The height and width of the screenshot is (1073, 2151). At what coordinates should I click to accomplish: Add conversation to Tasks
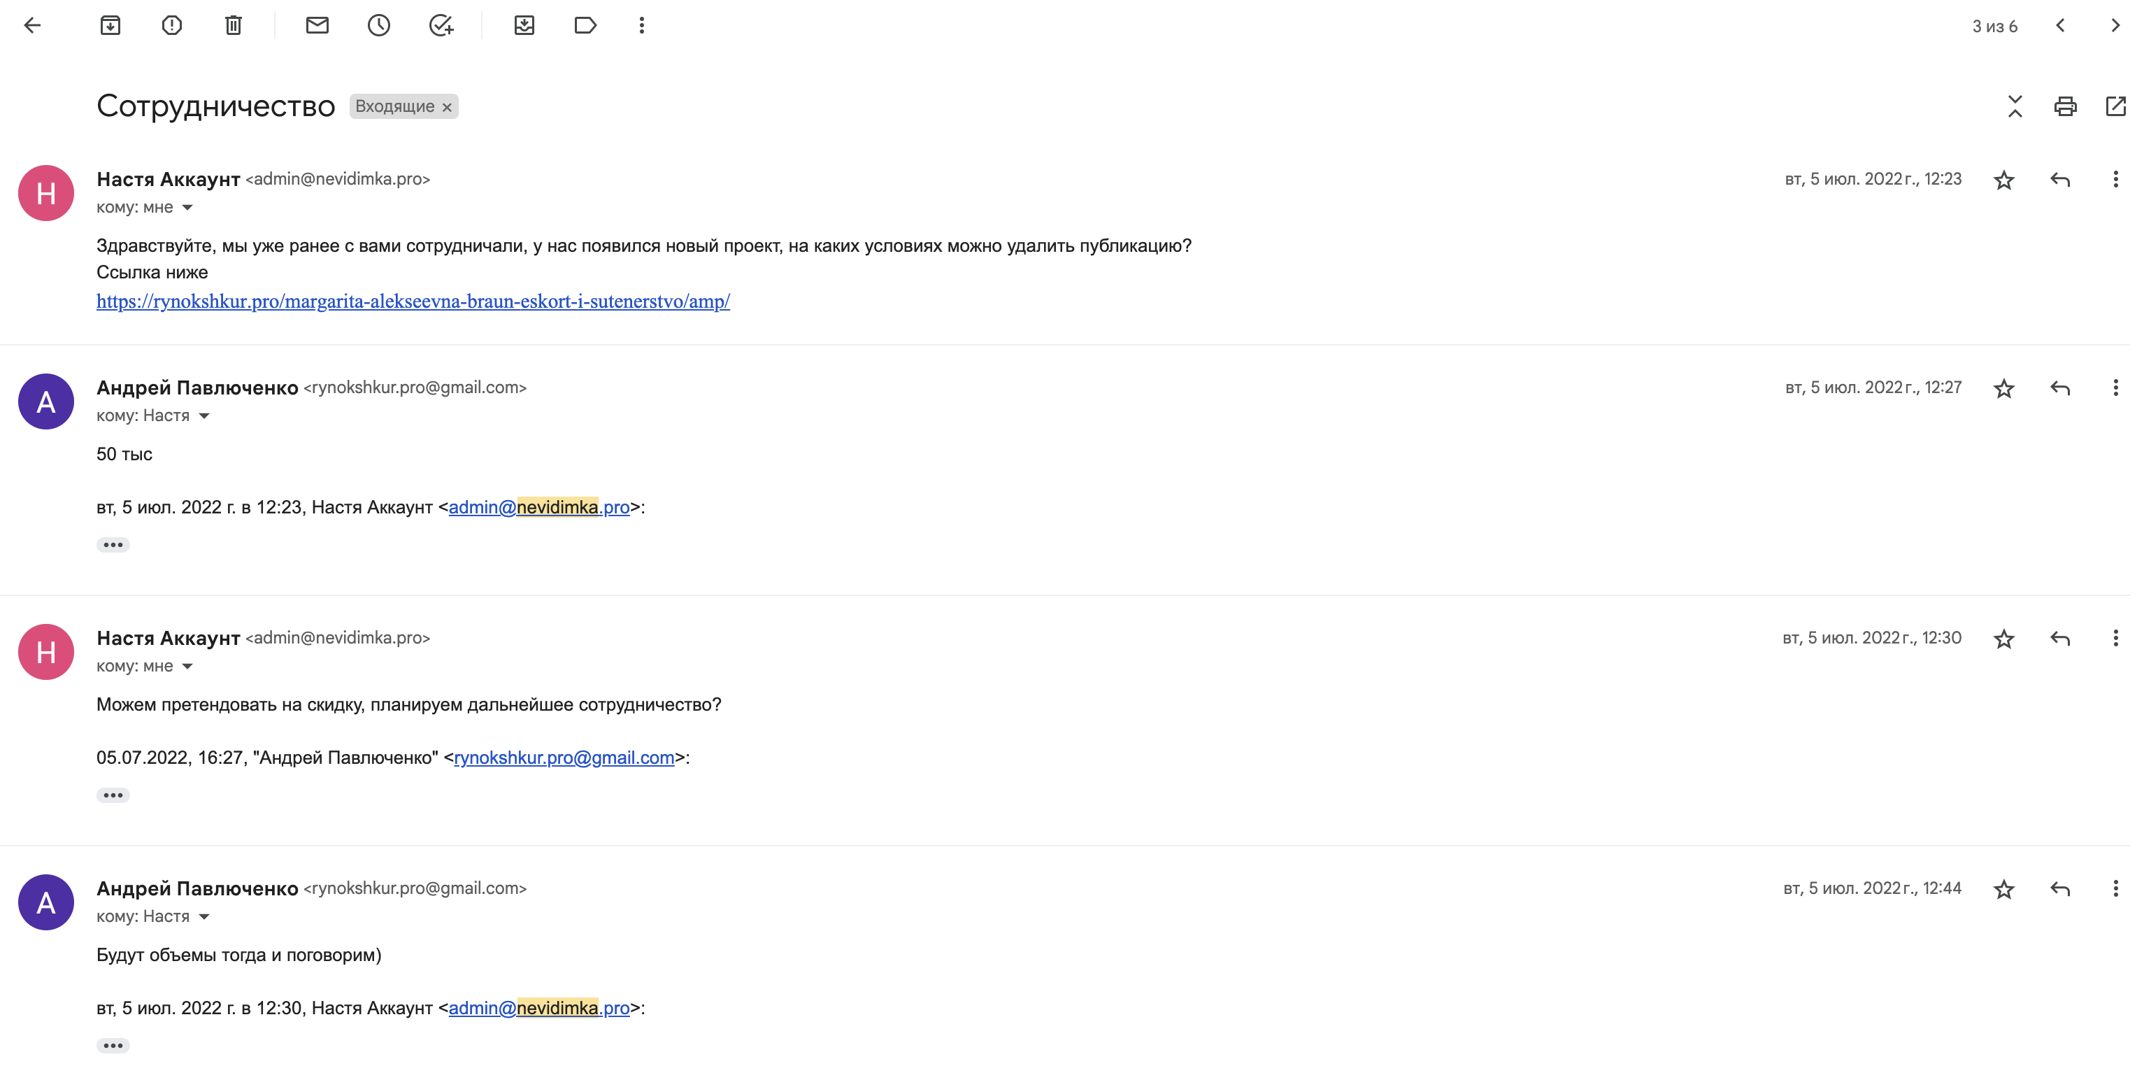[441, 25]
